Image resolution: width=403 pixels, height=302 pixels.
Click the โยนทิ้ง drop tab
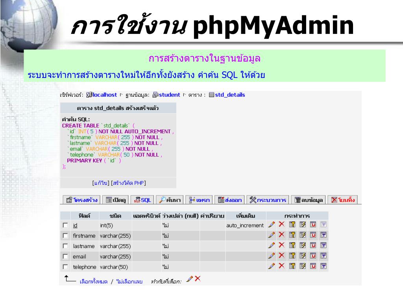[x=343, y=200]
